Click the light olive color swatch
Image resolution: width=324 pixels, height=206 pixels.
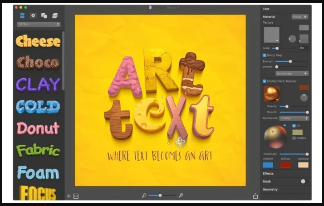(x=298, y=132)
